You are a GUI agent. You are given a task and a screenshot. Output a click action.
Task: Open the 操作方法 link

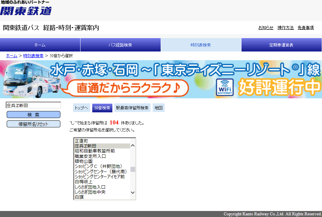click(x=285, y=28)
